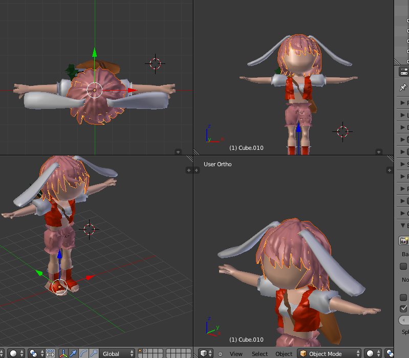
Task: Open the 3D View editor type selector
Action: click(206, 353)
